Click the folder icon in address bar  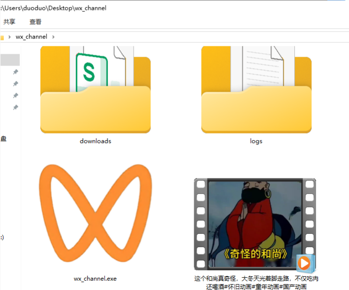2,37
